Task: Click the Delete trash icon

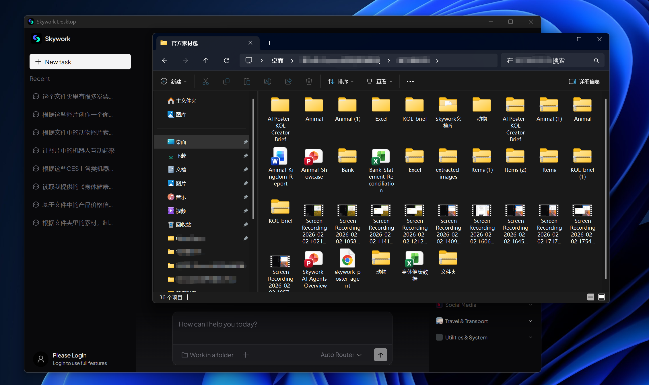Action: click(x=309, y=81)
